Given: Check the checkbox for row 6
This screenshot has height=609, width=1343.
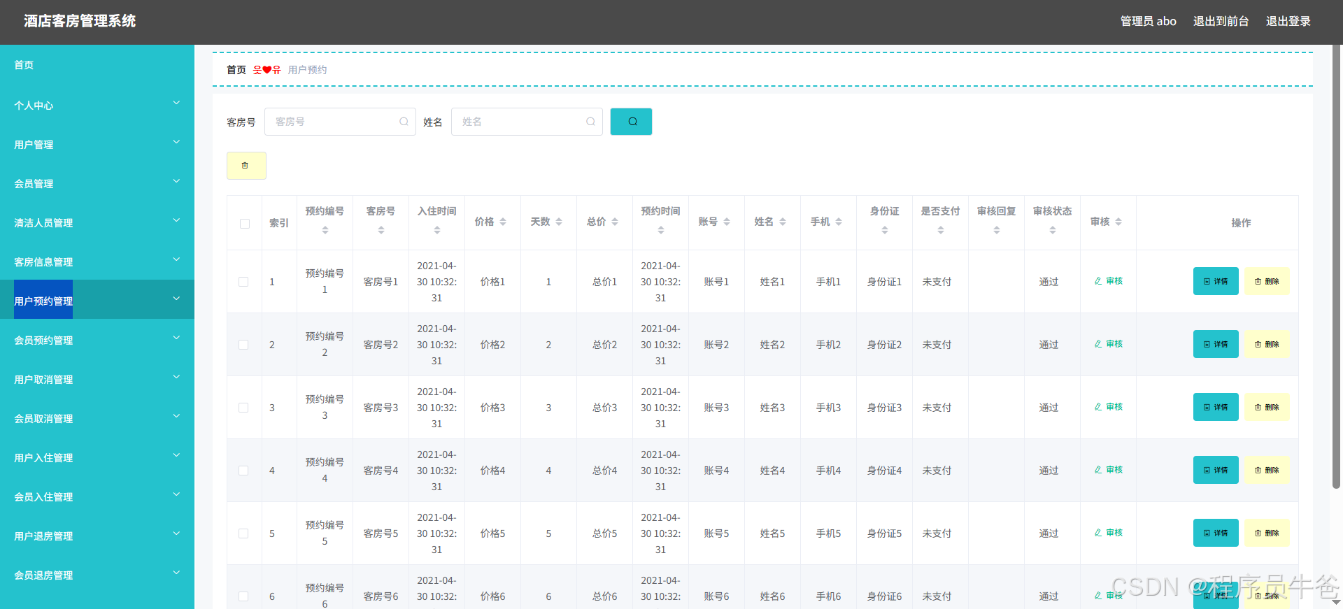Looking at the screenshot, I should click(x=243, y=596).
